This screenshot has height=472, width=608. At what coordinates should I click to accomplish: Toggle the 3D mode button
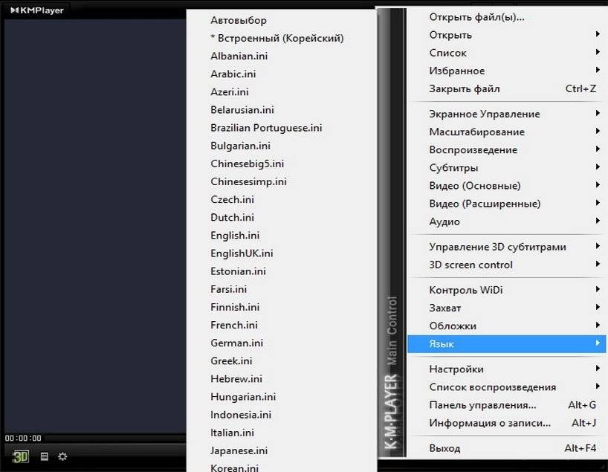[20, 456]
